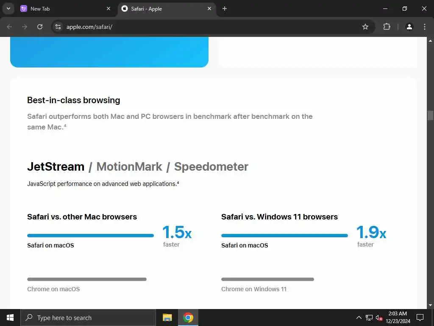Click the 1.5x faster figure
434x326 pixels.
click(x=177, y=236)
